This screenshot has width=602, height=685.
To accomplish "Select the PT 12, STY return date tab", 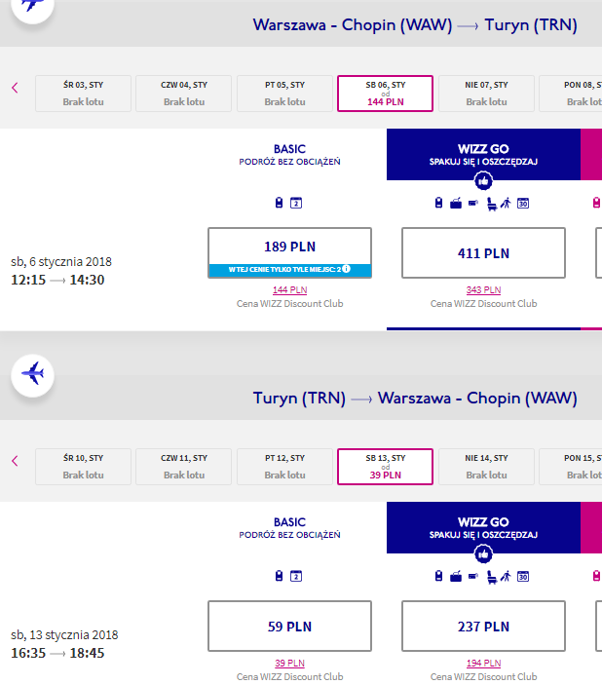I will click(284, 467).
